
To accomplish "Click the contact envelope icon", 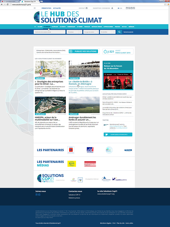I will tap(86, 8).
